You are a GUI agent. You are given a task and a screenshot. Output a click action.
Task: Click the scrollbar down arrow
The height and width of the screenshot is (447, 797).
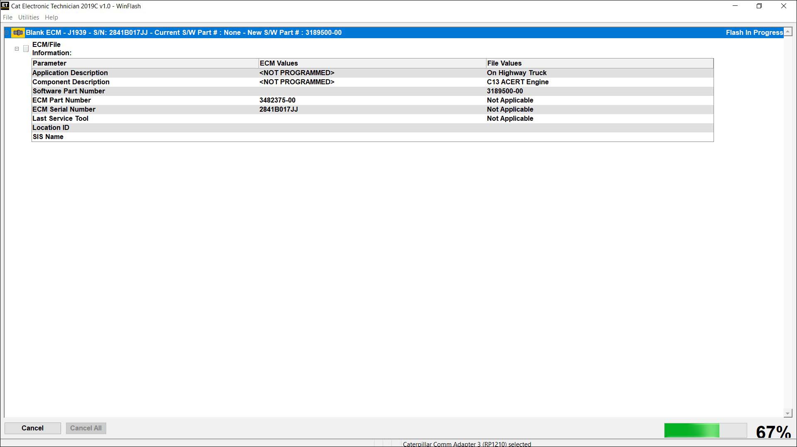[787, 413]
